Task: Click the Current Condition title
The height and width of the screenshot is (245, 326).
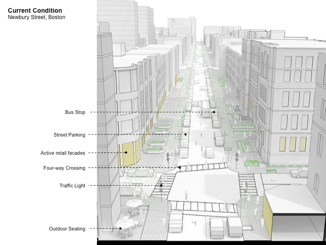Action: 35,10
